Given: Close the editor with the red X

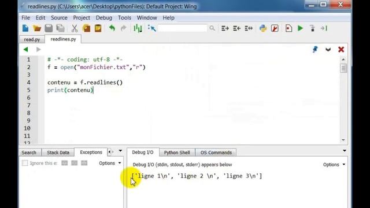Looking at the screenshot, I should coord(341,49).
